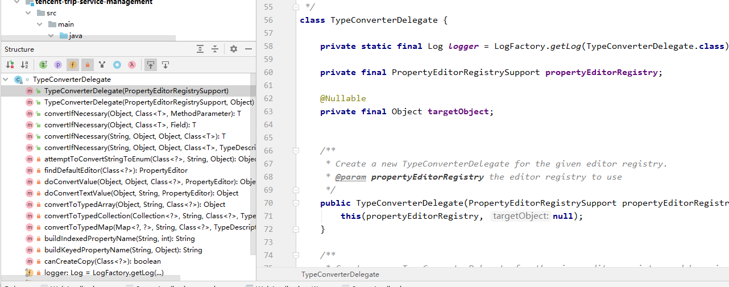Click gutter line number 58
Viewport: 729px width, 287px height.
coord(269,46)
